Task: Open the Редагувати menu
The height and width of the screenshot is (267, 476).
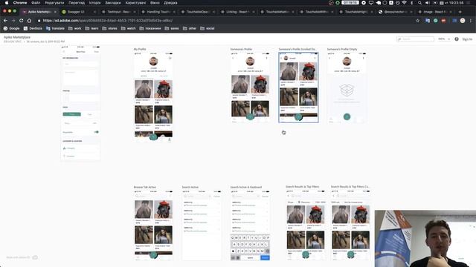Action: [x=54, y=3]
